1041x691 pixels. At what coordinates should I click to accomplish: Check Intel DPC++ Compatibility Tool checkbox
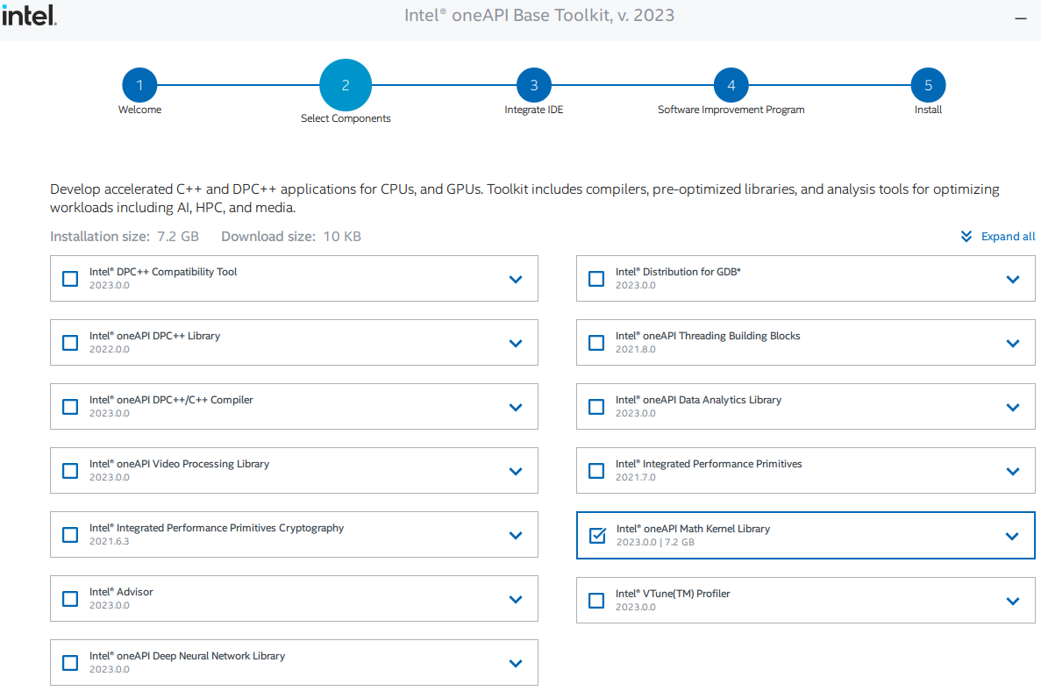(x=69, y=279)
